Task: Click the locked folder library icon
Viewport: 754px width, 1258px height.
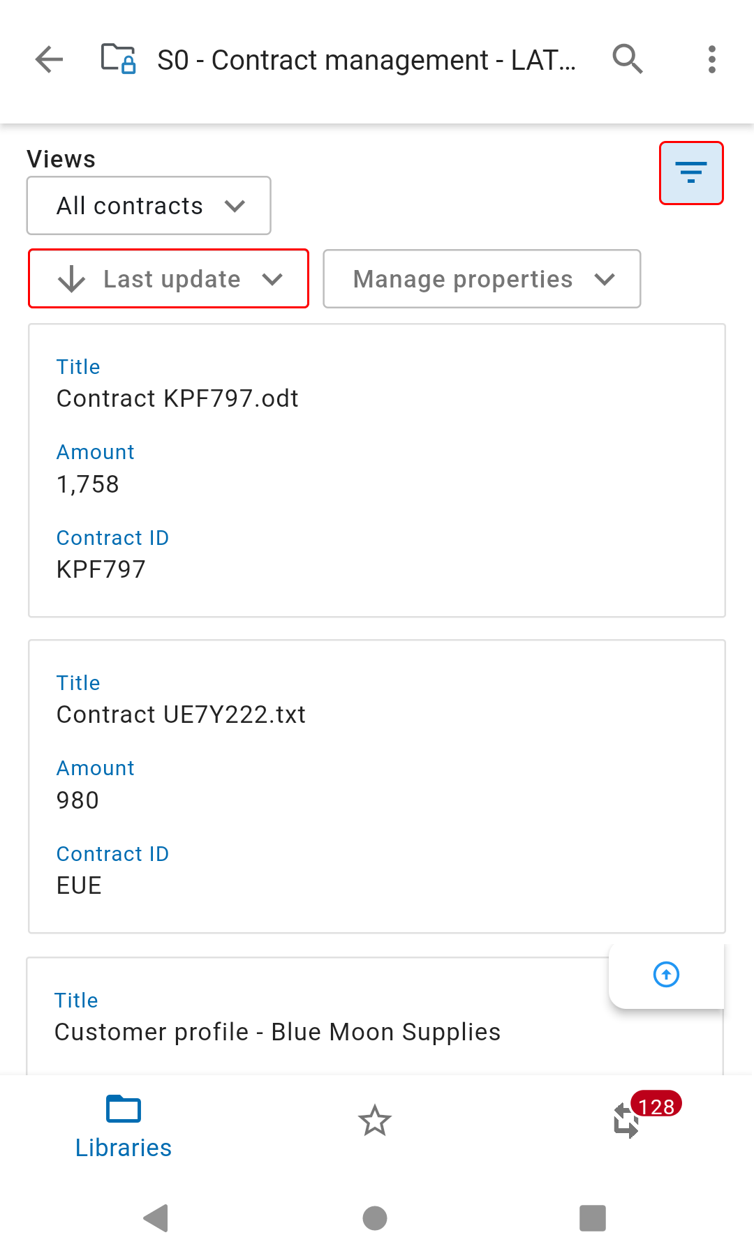Action: (118, 59)
